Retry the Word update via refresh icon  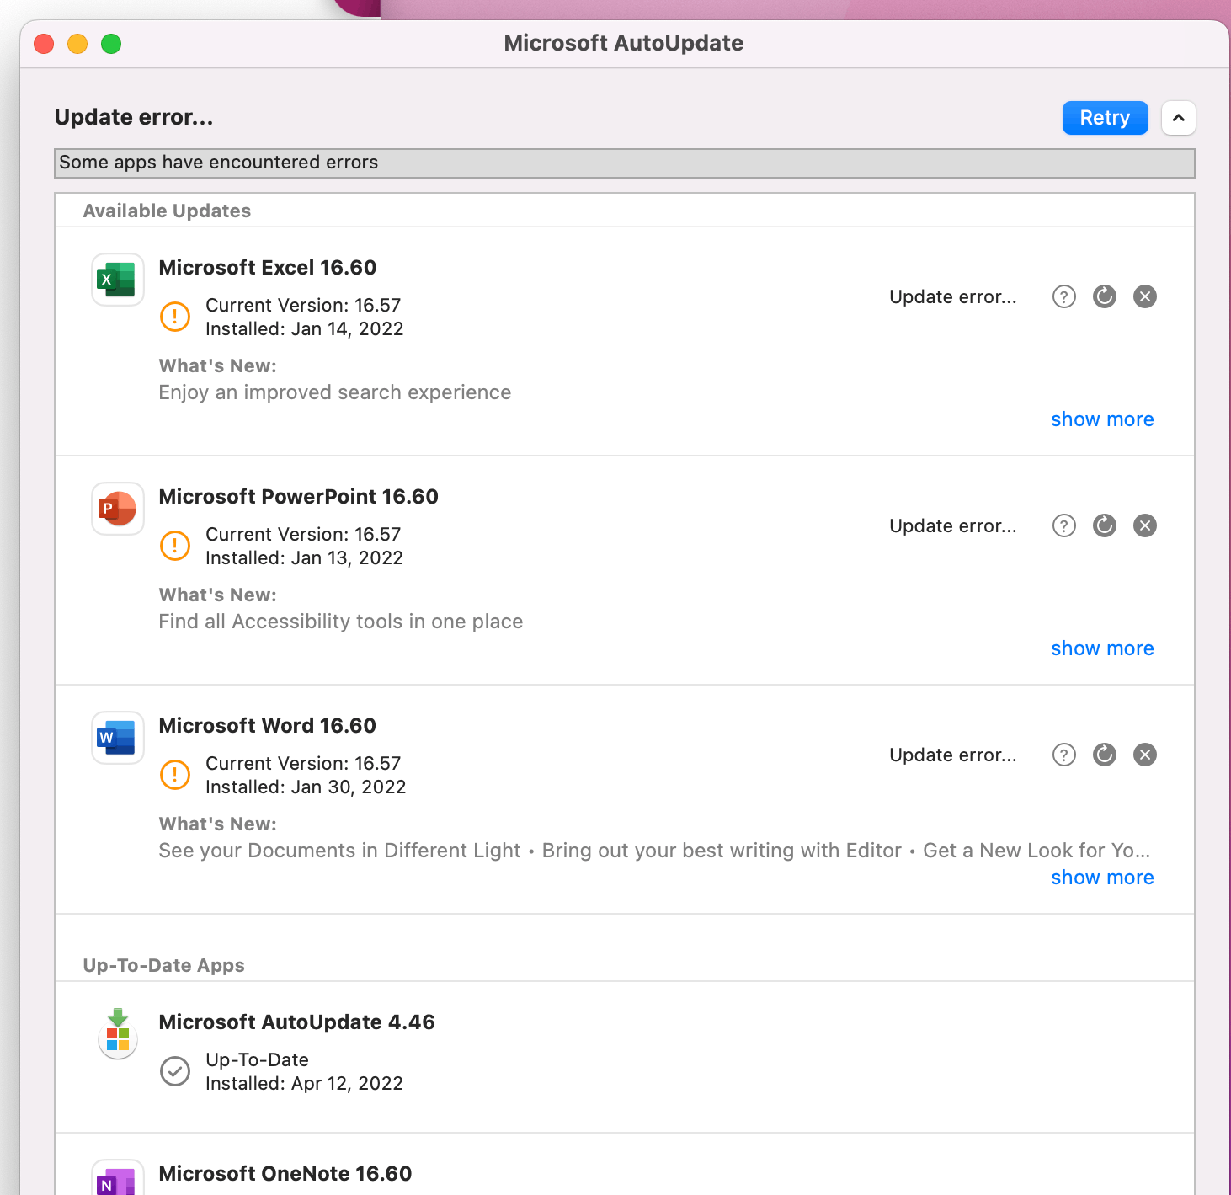tap(1105, 755)
